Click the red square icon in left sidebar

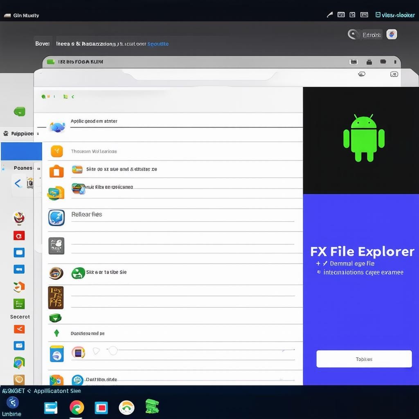point(19,236)
